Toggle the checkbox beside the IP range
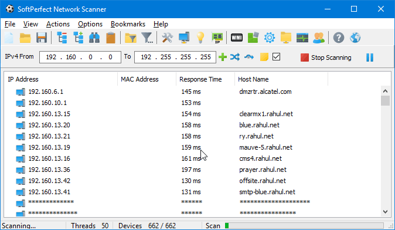Image resolution: width=395 pixels, height=230 pixels. click(x=277, y=57)
